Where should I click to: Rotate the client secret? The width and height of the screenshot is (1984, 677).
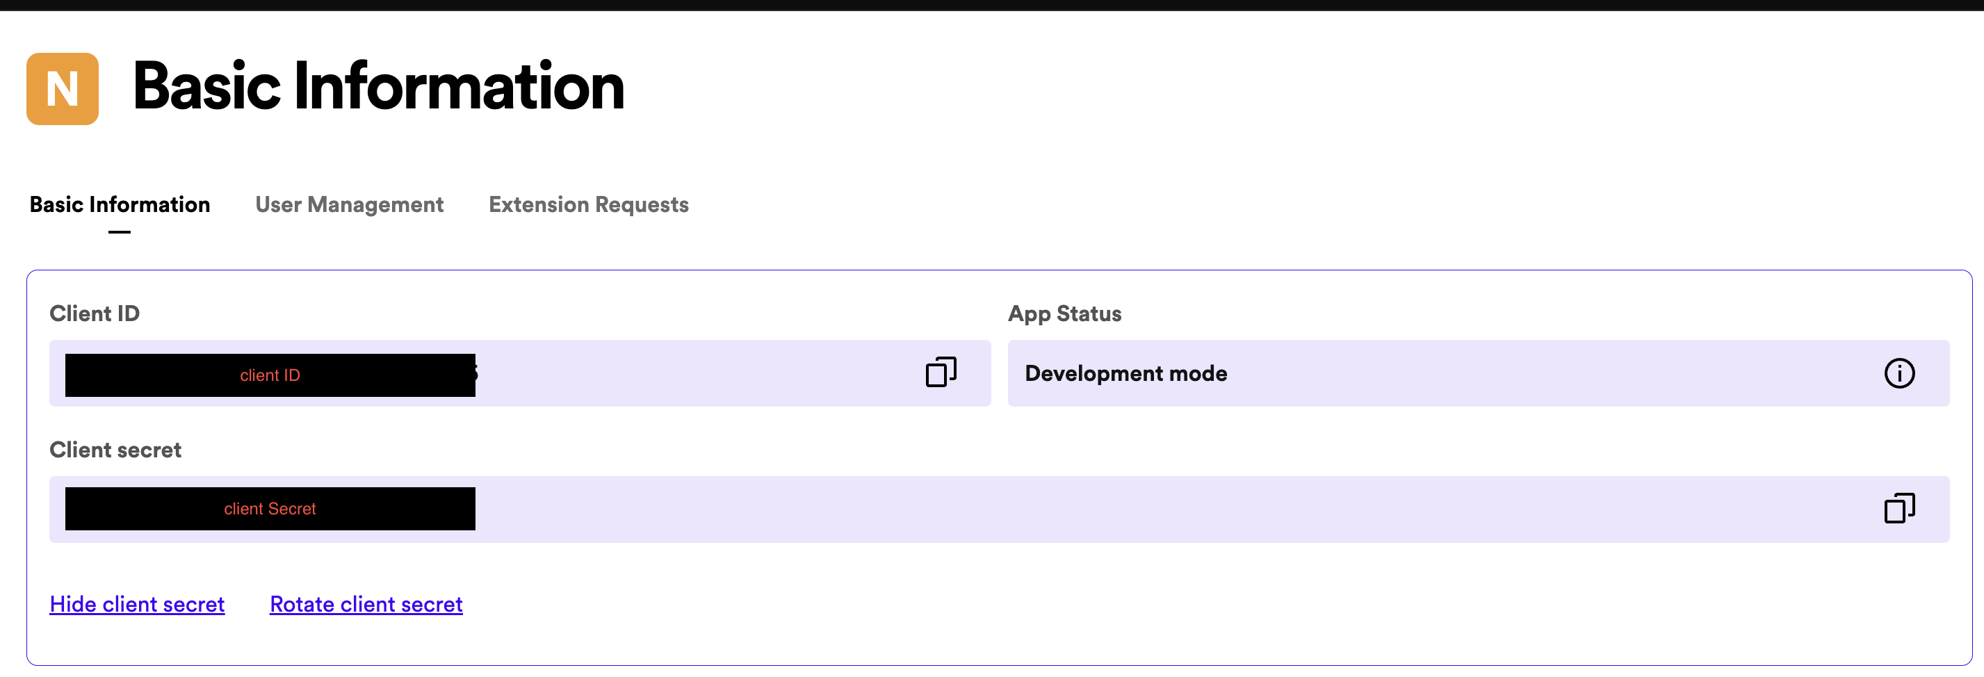coord(365,604)
